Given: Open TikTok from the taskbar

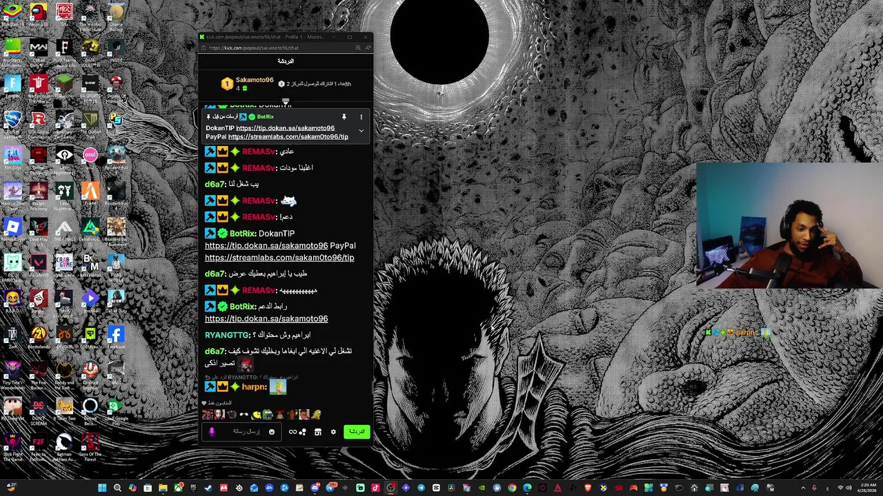Looking at the screenshot, I should click(x=375, y=488).
